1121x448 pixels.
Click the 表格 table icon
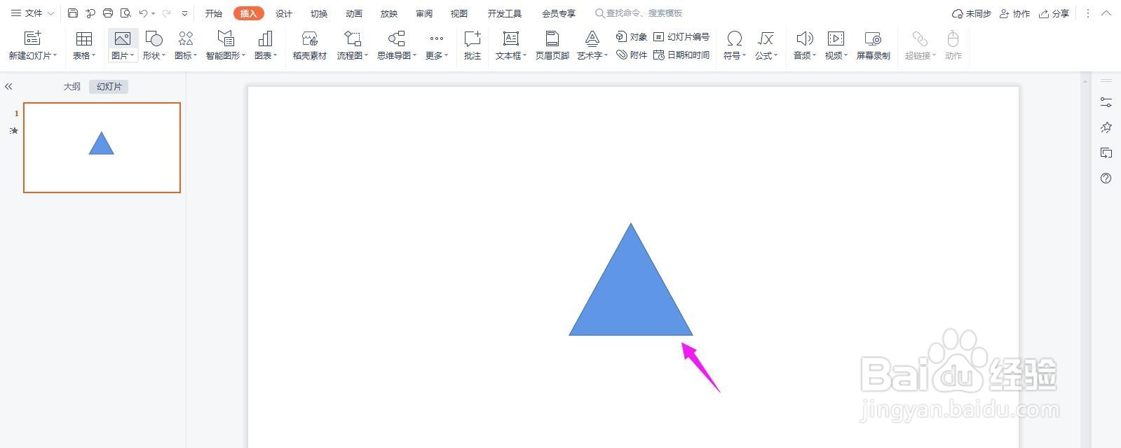[x=84, y=38]
